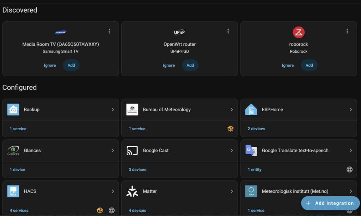Image resolution: width=361 pixels, height=216 pixels.
Task: Click the roborock icon on the discovered card
Action: (x=299, y=32)
